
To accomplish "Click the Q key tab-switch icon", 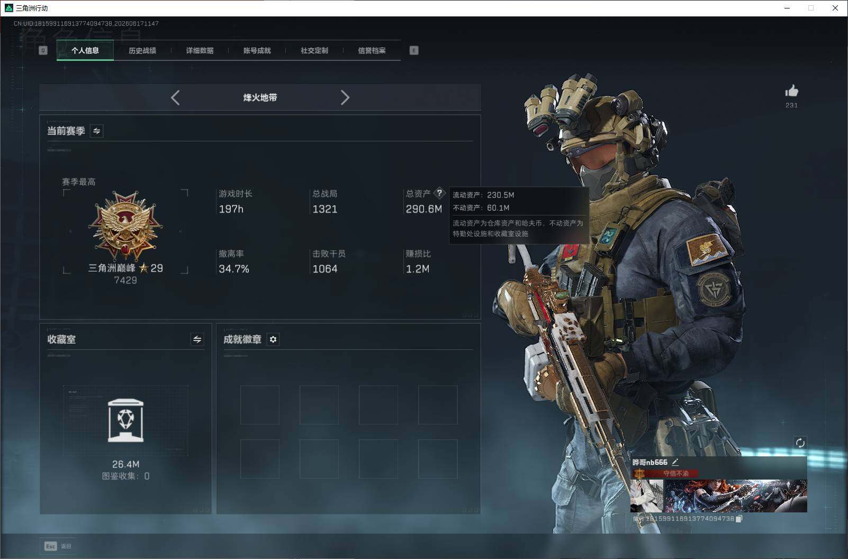I will [x=43, y=50].
